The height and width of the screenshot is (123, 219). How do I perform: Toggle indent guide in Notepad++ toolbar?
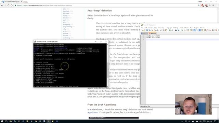pyautogui.click(x=199, y=30)
